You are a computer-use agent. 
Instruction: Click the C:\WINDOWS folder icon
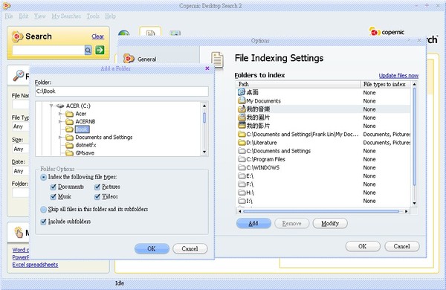coord(242,167)
